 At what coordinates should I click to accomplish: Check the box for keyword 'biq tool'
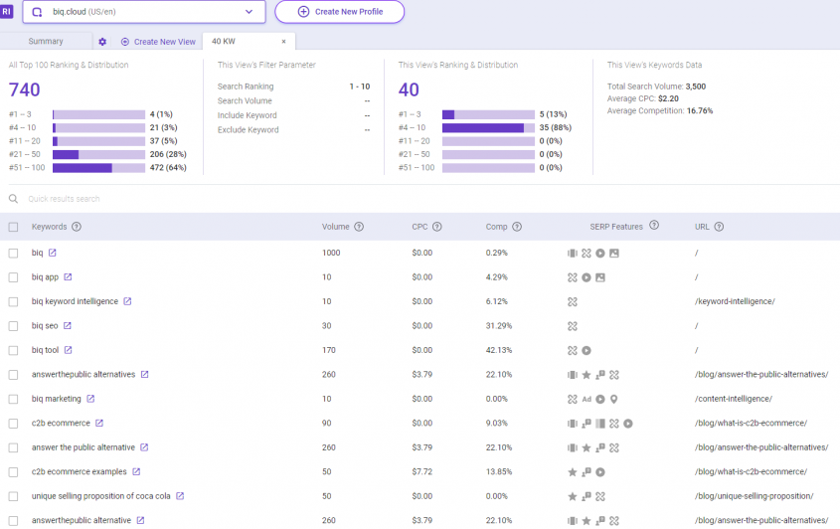(13, 351)
